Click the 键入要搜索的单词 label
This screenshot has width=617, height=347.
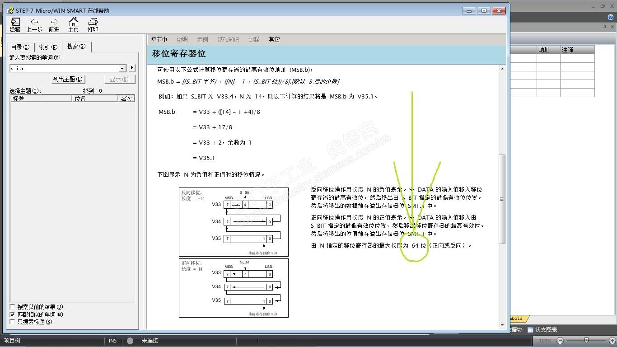(36, 58)
